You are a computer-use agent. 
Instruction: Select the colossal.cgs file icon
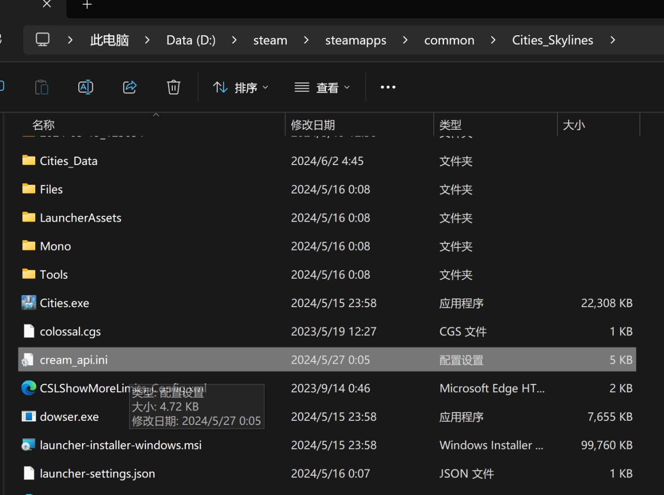(29, 331)
